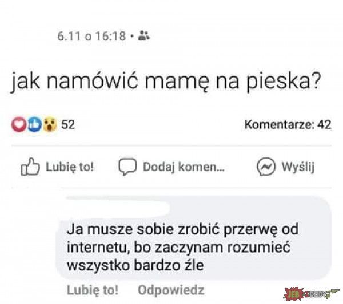View the 52 reactions count
This screenshot has width=343, height=304.
(68, 125)
